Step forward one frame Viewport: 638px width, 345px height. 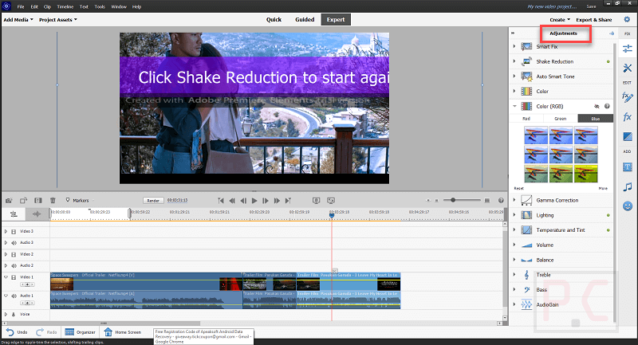266,200
